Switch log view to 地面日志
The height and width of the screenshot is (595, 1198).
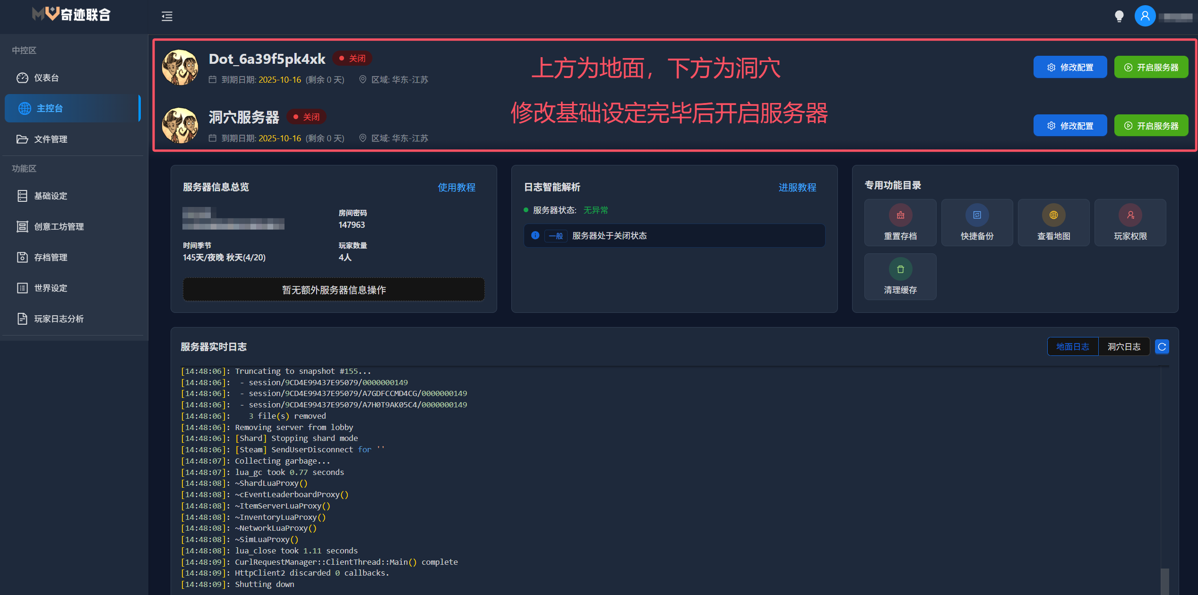click(1072, 347)
